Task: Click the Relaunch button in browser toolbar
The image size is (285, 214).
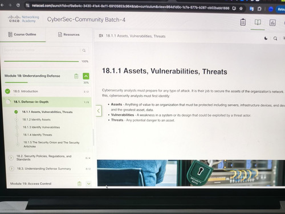Action: (281, 9)
